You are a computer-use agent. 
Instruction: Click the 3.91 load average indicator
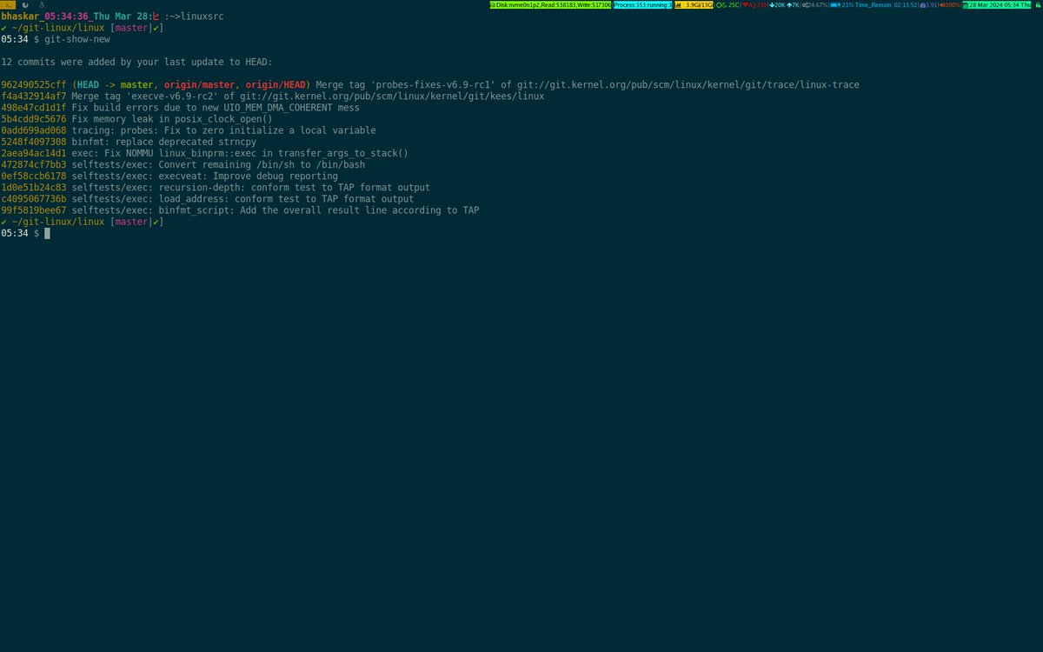(x=928, y=5)
